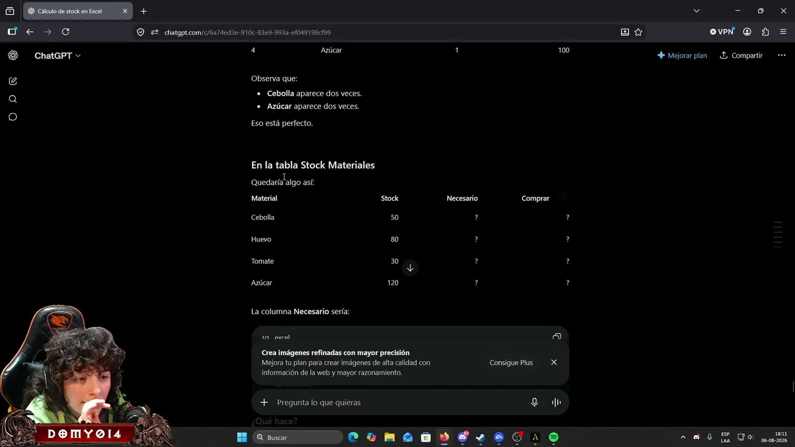
Task: Open the Extensions puzzle icon
Action: click(765, 32)
